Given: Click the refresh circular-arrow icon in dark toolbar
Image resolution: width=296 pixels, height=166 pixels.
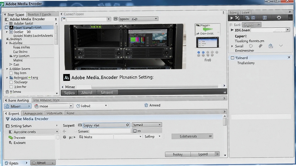Looking at the screenshot, I should [x=279, y=18].
